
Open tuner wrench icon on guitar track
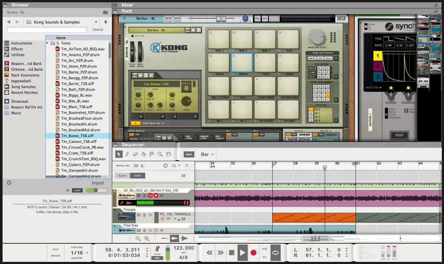pos(122,203)
